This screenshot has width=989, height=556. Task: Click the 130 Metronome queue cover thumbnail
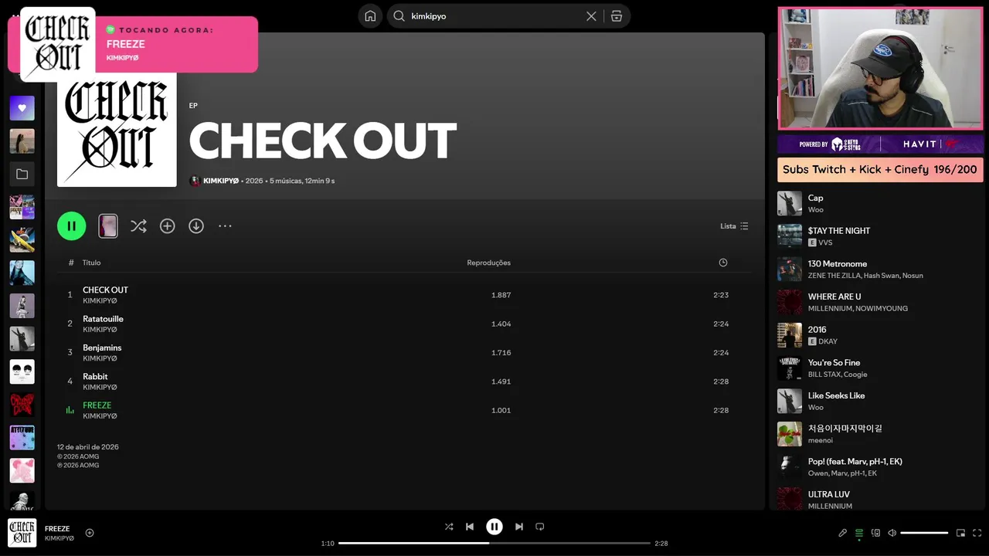790,270
